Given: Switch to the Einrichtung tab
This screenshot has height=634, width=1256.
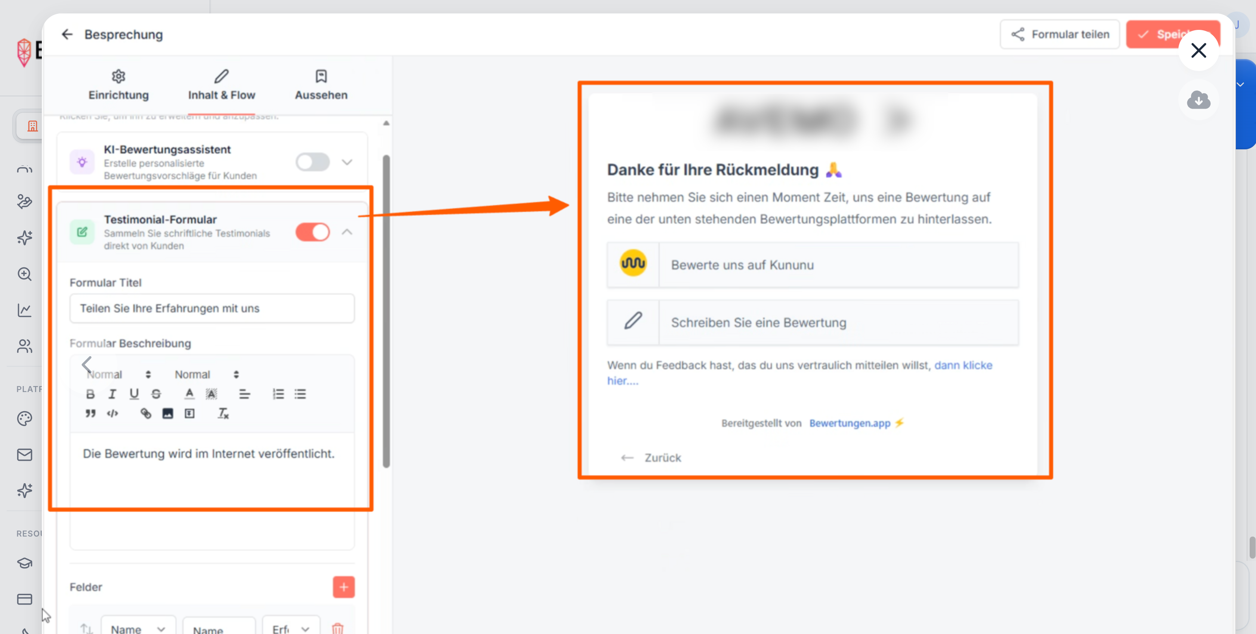Looking at the screenshot, I should pyautogui.click(x=118, y=85).
